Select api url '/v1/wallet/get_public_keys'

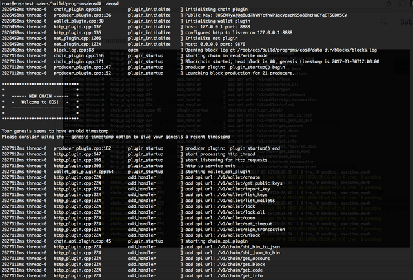pyautogui.click(x=250, y=183)
